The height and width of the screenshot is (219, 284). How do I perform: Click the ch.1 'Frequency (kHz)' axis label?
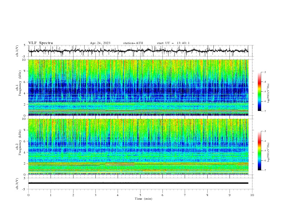tap(20, 83)
